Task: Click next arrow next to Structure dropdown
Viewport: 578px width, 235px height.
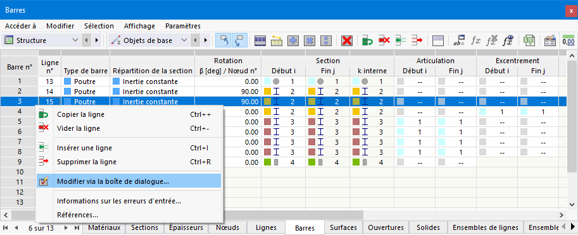Action: click(97, 40)
